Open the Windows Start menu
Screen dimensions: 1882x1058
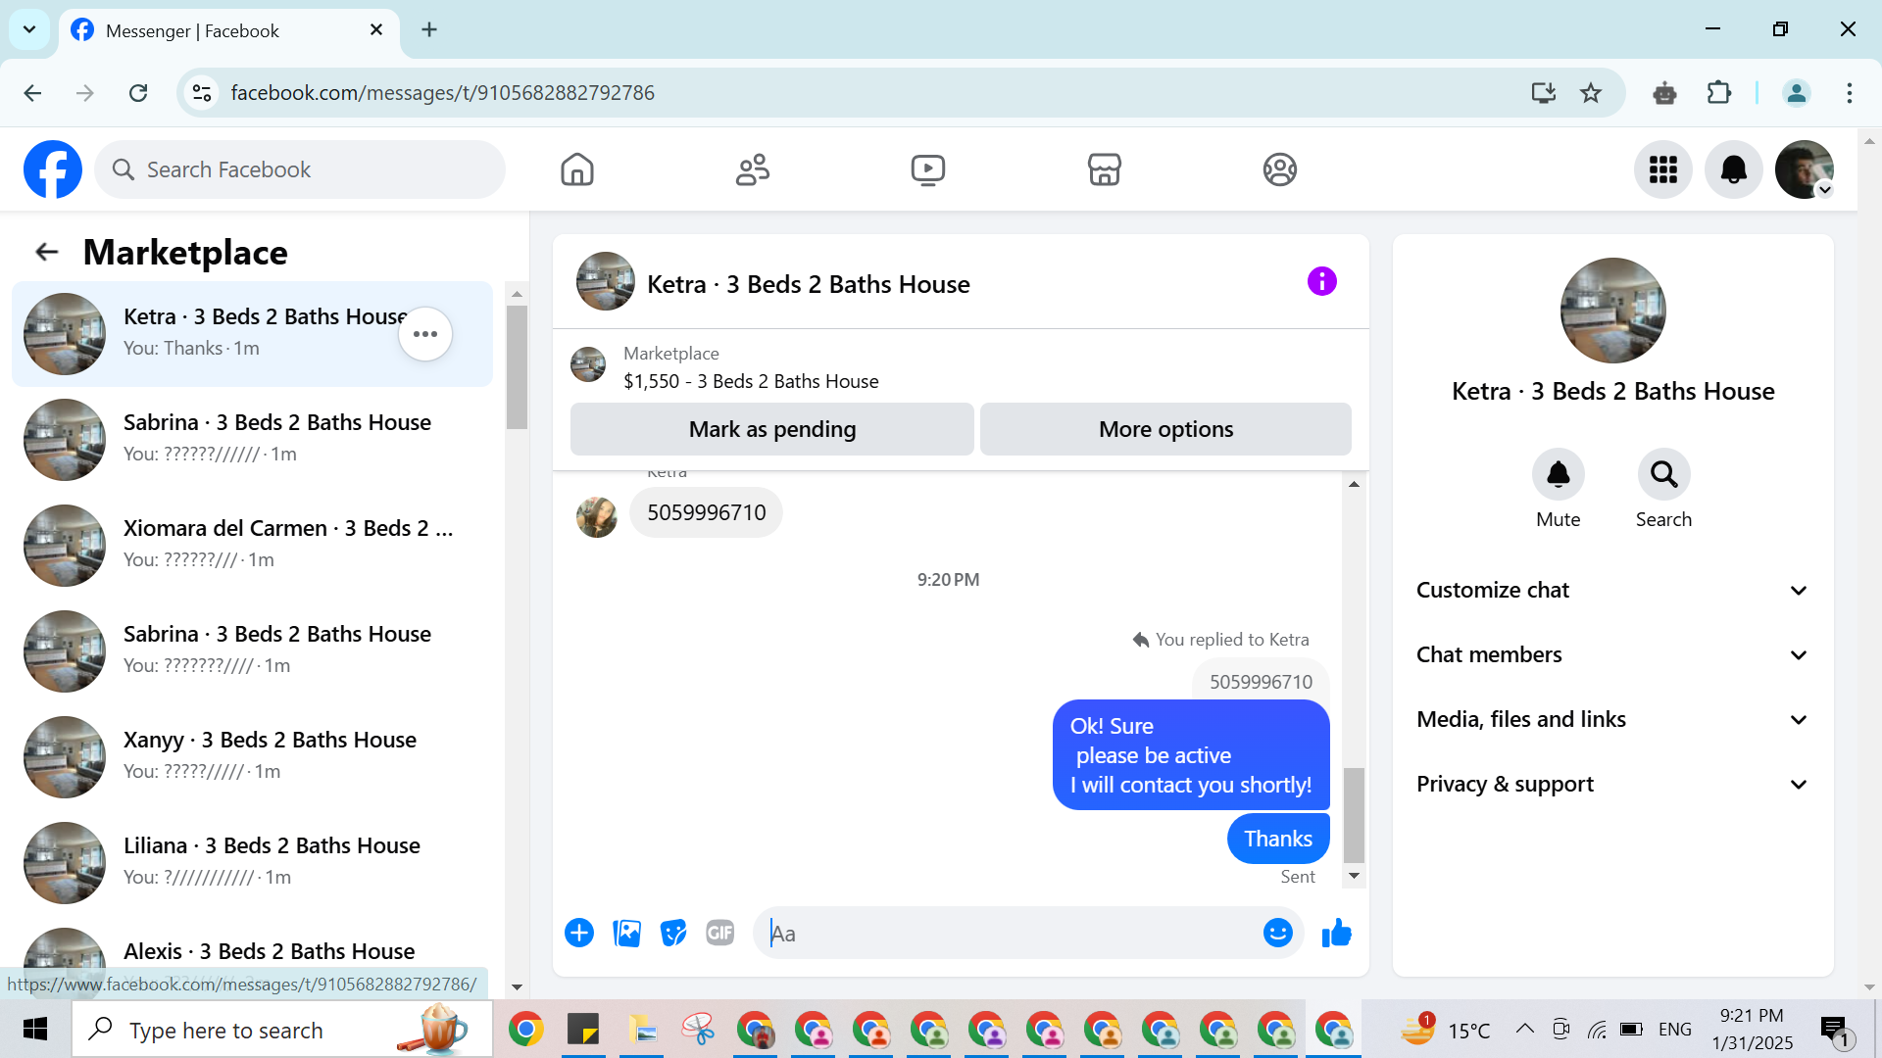[35, 1030]
